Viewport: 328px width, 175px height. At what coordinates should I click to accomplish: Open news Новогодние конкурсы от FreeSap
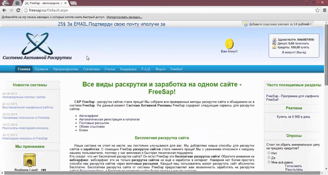[x=25, y=138]
